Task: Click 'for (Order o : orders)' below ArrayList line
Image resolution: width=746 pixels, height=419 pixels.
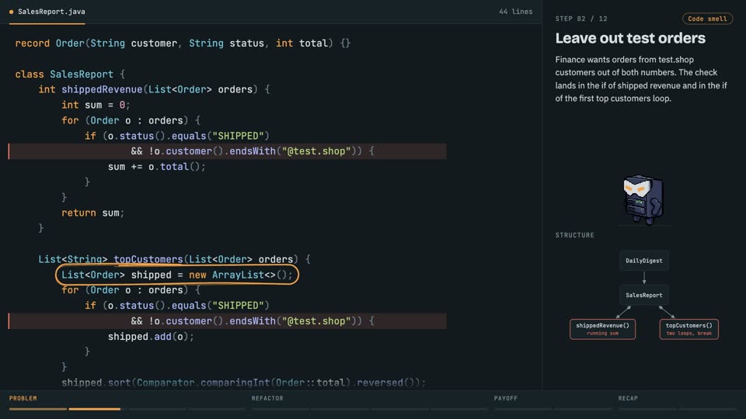Action: click(x=131, y=290)
